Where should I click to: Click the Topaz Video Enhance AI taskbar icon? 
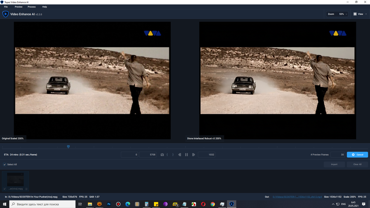pos(232,204)
